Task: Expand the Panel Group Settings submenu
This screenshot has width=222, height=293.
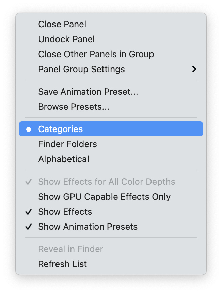Action: 81,69
